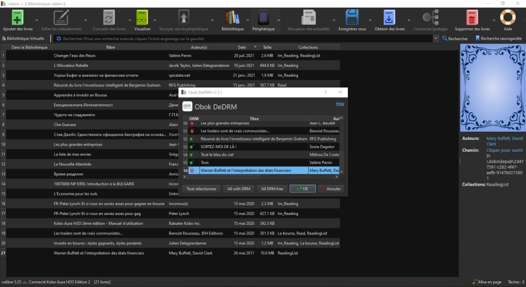Open the Enregistrer sous dropdown arrow

[370, 20]
